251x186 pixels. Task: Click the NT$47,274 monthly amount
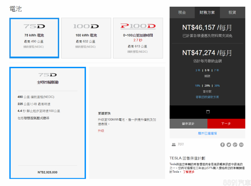click(207, 53)
